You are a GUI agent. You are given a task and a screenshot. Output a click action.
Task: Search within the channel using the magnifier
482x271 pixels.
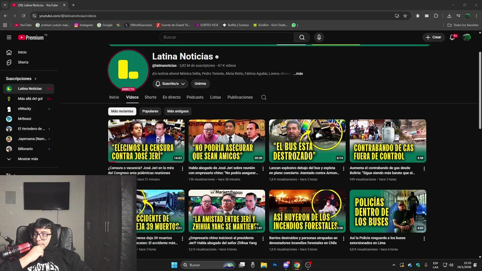click(x=264, y=97)
